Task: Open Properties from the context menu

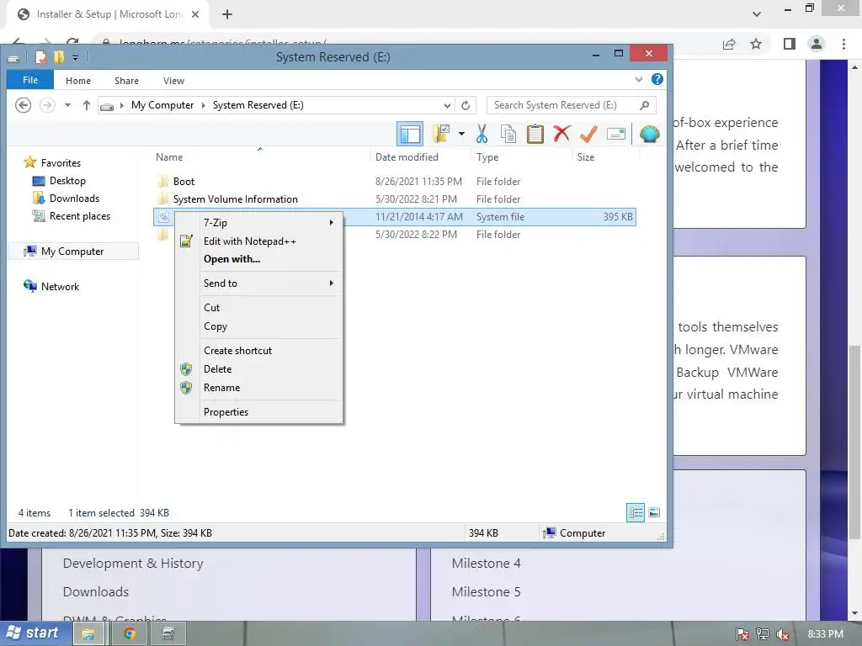Action: coord(259,412)
